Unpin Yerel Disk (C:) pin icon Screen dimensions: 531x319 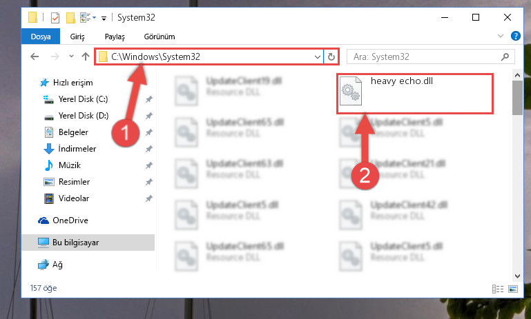pyautogui.click(x=148, y=99)
